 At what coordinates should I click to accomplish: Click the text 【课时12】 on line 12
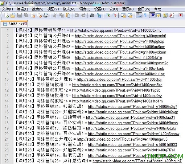coord(25,90)
